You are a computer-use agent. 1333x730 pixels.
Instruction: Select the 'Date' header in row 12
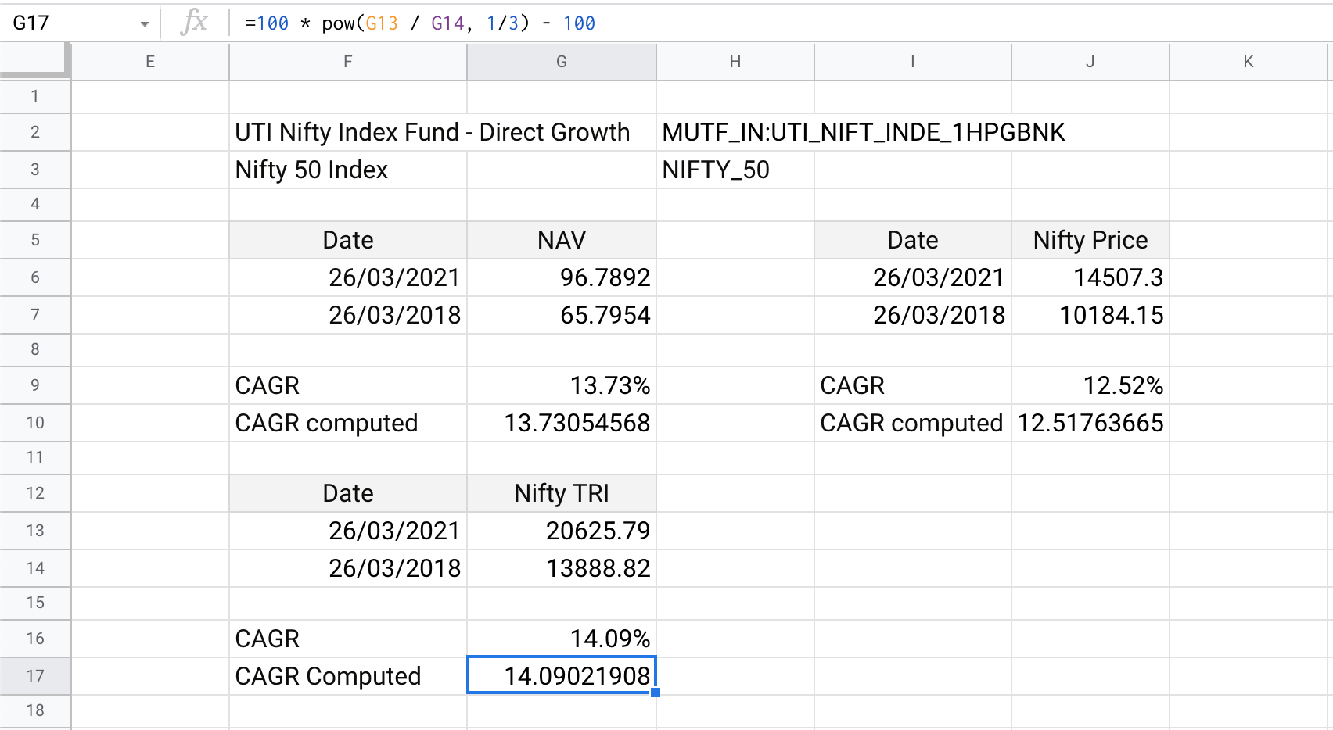pos(348,493)
